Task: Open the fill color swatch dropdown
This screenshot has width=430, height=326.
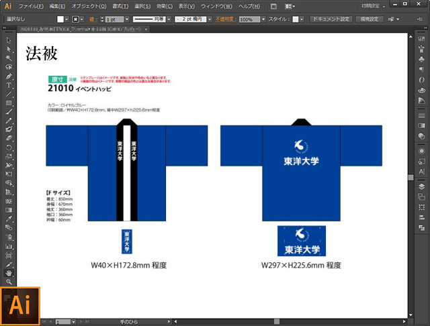Action: (x=67, y=19)
